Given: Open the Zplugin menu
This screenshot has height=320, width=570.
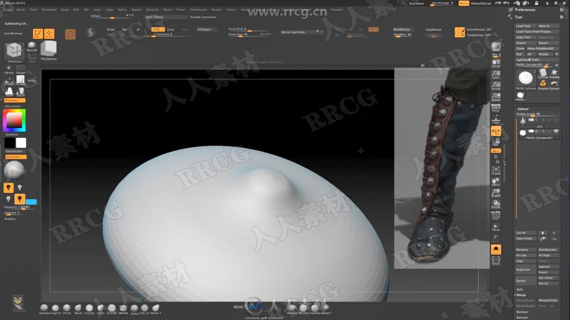Looking at the screenshot, I should (306, 9).
